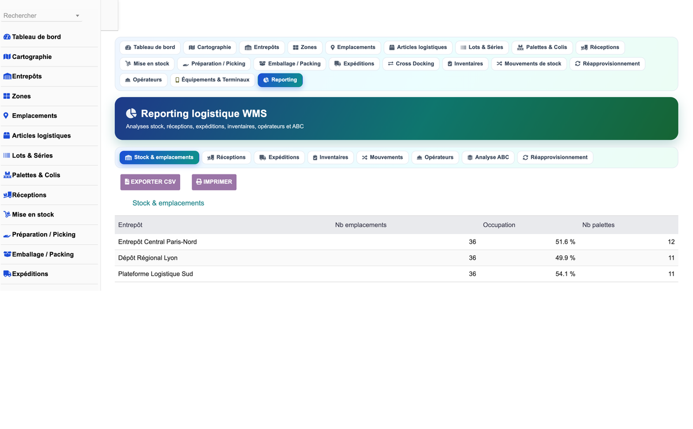
Task: Click the Emplacements pin icon in top nav
Action: [333, 47]
